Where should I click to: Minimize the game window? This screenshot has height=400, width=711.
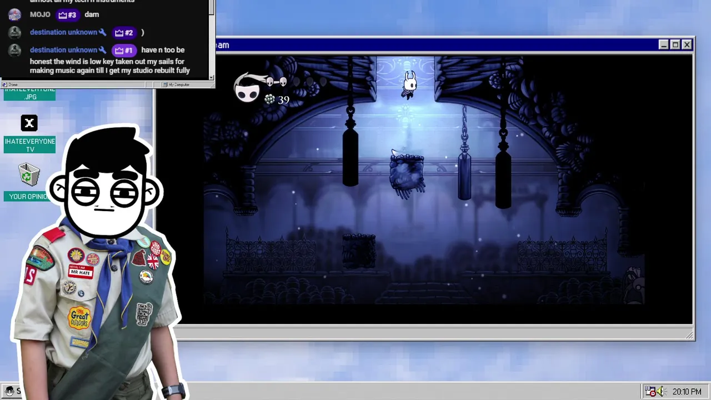[x=663, y=45]
